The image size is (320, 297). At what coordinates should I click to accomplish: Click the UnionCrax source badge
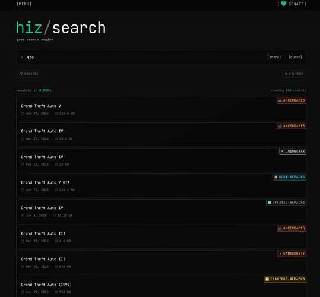[293, 151]
